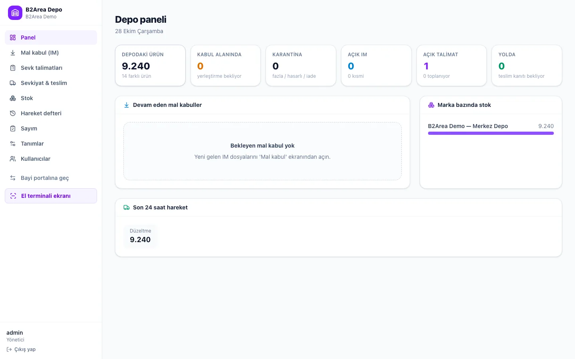Click the Mal kabul download arrow icon

pyautogui.click(x=13, y=53)
